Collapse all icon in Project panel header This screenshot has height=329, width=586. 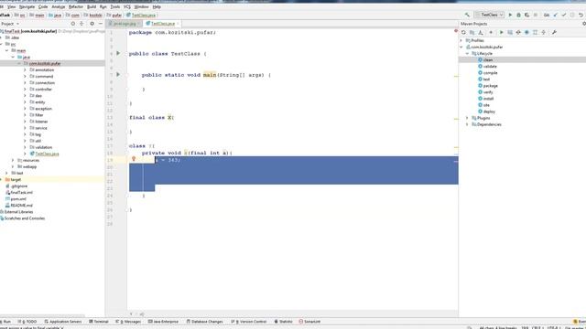pyautogui.click(x=81, y=24)
